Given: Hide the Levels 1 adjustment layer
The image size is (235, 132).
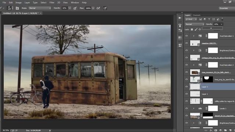Looking at the screenshot, I should (187, 109).
